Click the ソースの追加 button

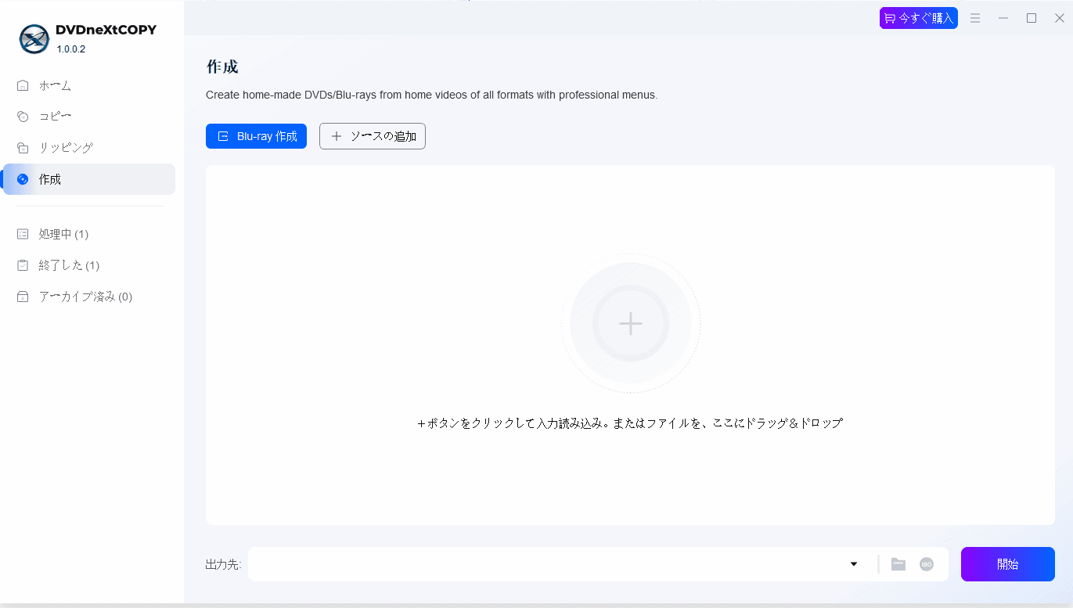[x=373, y=136]
